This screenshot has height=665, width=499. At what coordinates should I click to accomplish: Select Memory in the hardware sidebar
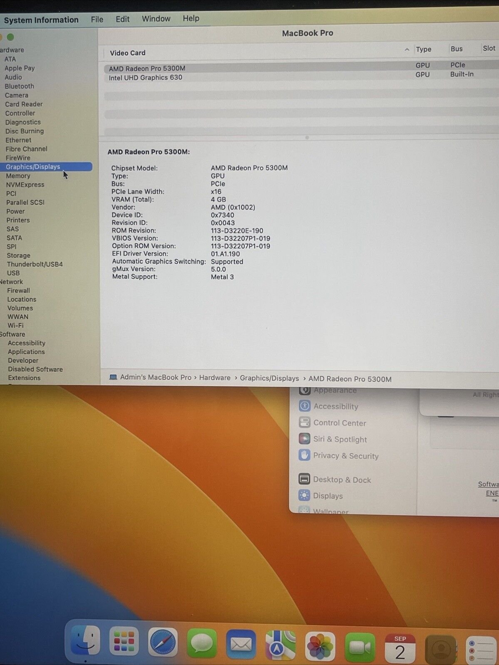18,176
